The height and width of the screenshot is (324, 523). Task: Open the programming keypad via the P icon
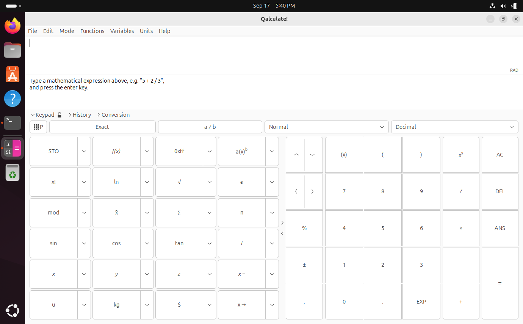pyautogui.click(x=38, y=127)
